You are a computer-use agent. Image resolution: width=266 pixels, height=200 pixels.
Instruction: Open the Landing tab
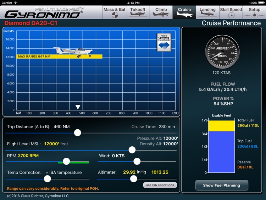pos(207,12)
